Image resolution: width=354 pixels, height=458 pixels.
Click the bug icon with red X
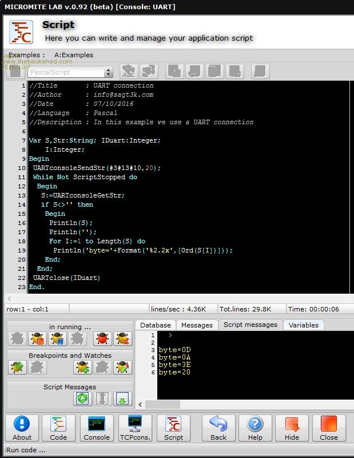122,339
